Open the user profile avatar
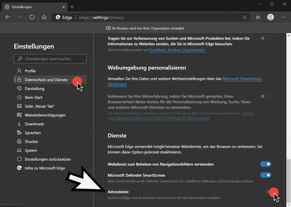Image resolution: width=291 pixels, height=207 pixels. click(271, 17)
